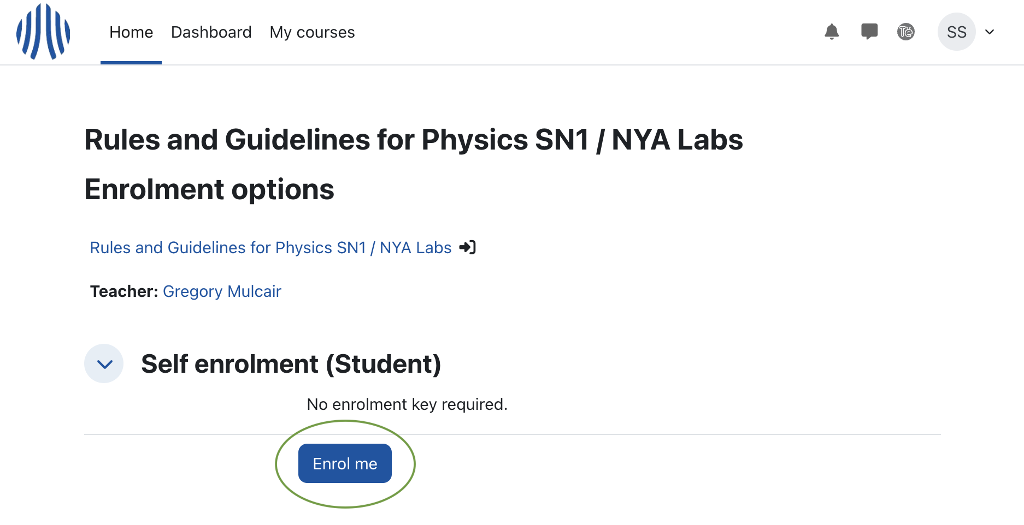Click the enter-course arrow icon beside course link
Image resolution: width=1024 pixels, height=525 pixels.
click(x=468, y=247)
